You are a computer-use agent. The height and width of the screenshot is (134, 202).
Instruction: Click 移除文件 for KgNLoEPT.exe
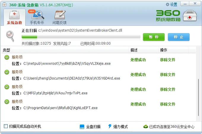pos(168,104)
